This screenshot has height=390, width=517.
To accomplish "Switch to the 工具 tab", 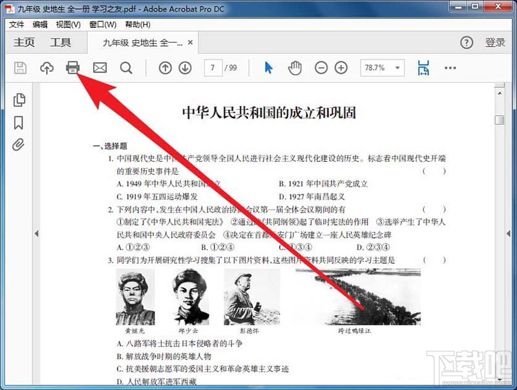I will point(61,42).
